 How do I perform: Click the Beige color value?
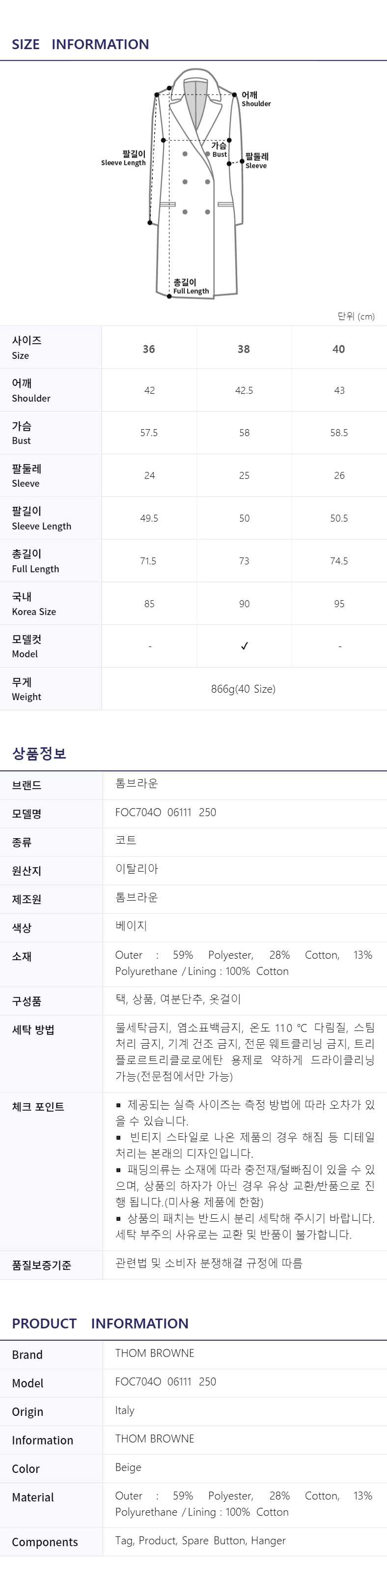point(128,1468)
